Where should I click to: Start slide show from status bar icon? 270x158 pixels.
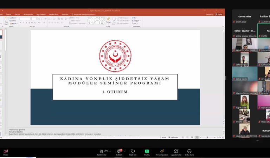[x=197, y=137]
